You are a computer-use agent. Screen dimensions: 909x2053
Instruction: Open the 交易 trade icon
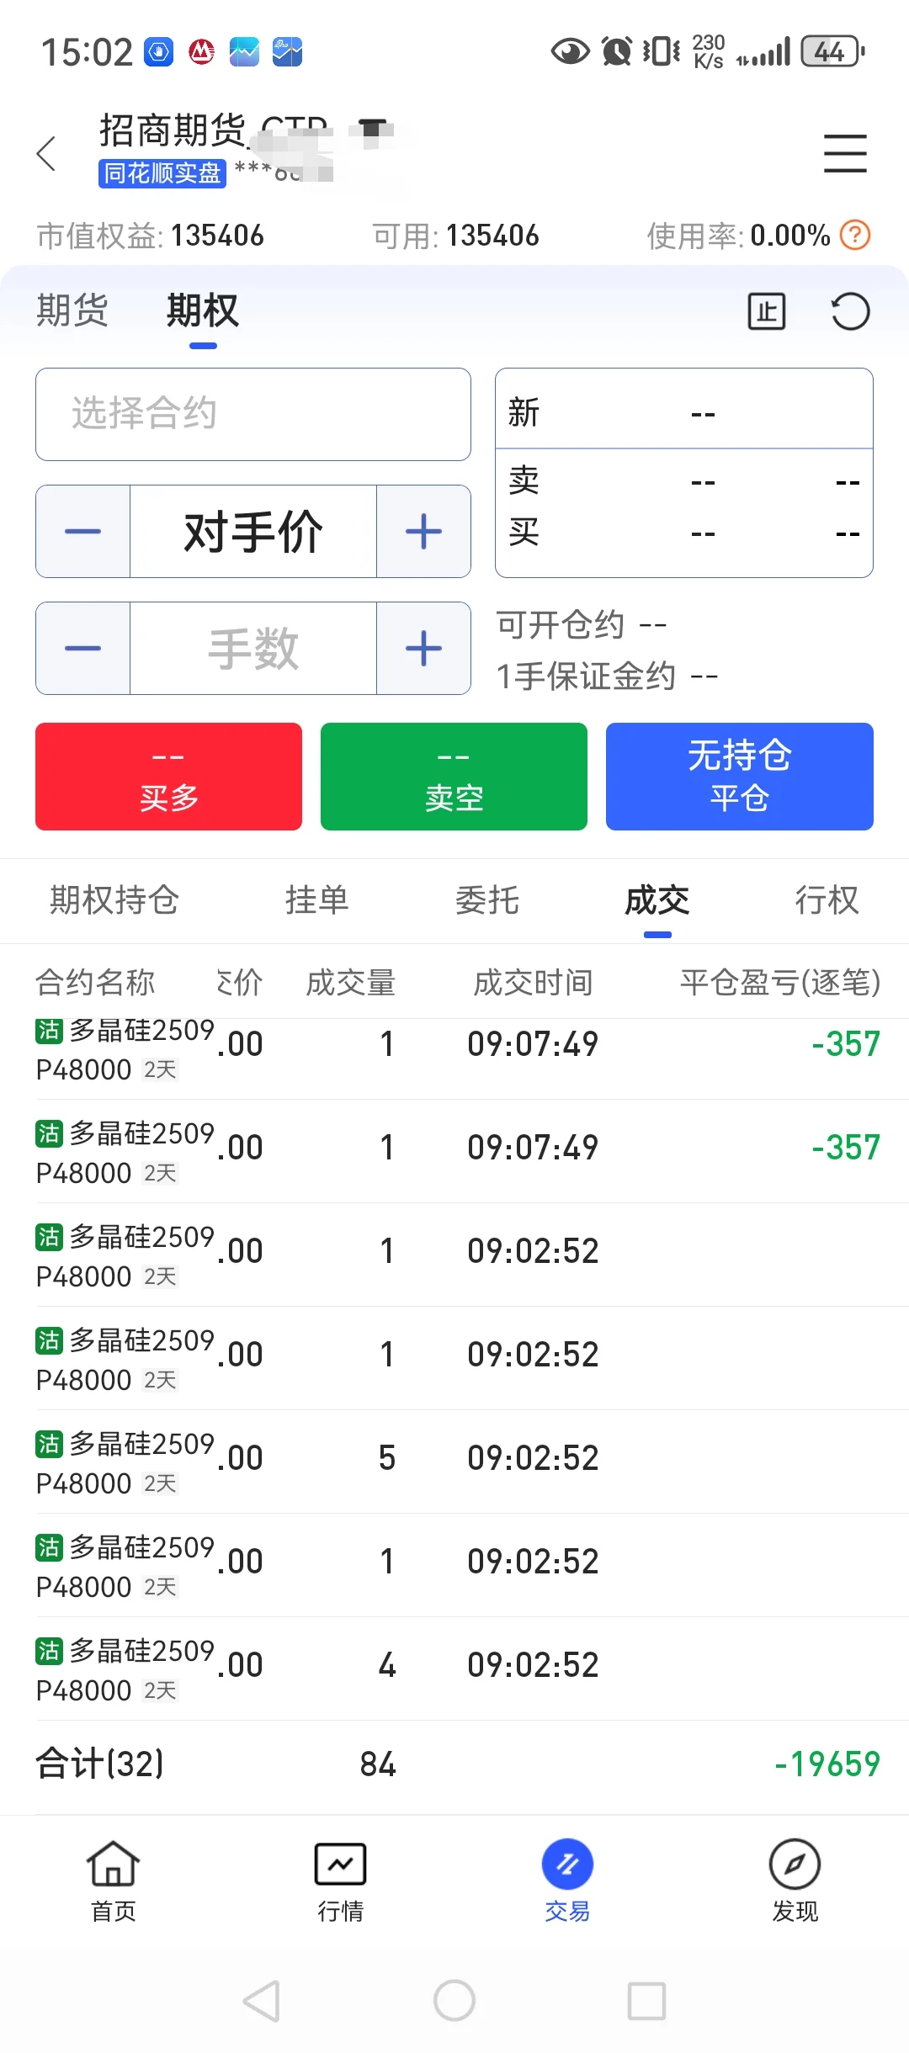point(567,1881)
